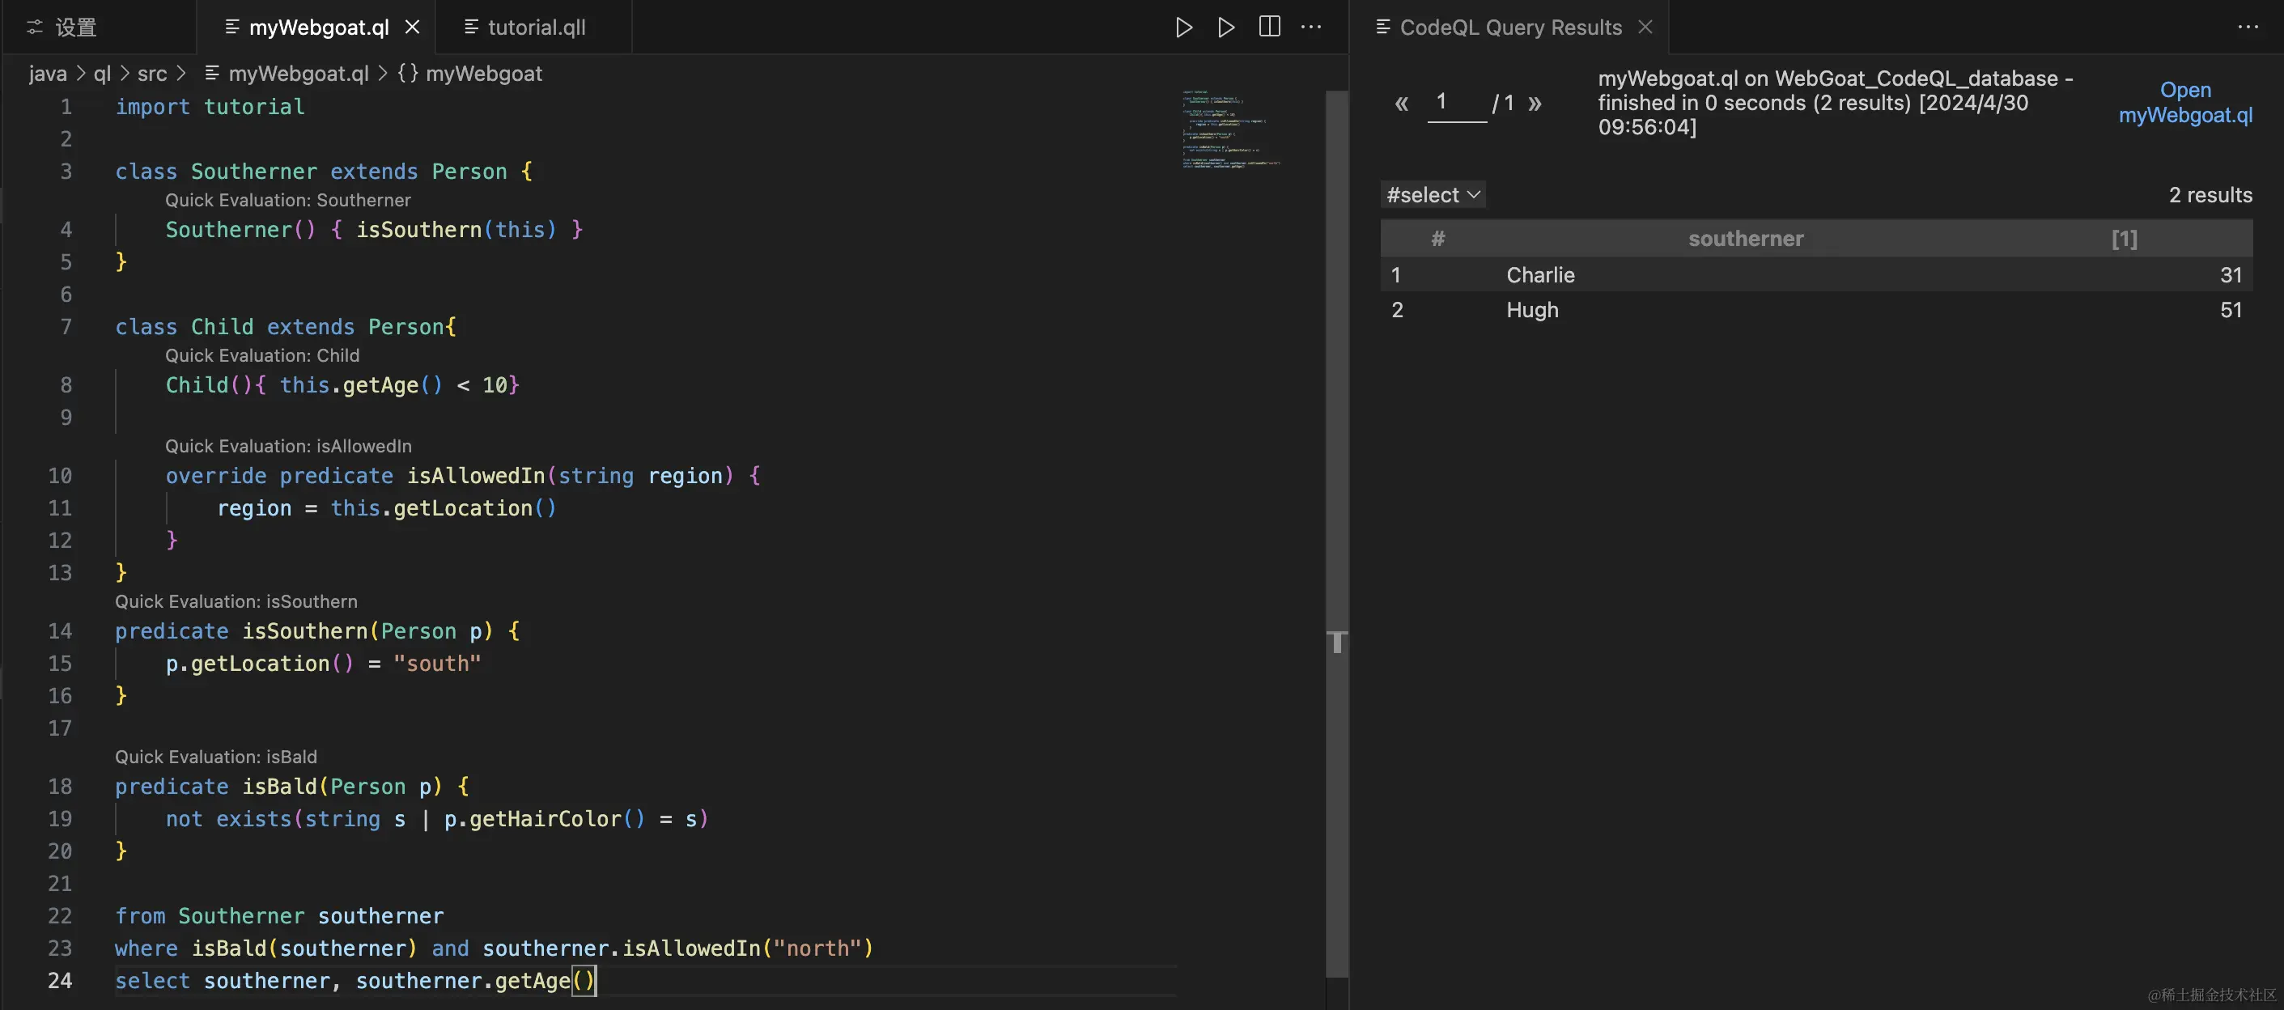Click the override keyword on line 10
The image size is (2284, 1010).
click(215, 476)
